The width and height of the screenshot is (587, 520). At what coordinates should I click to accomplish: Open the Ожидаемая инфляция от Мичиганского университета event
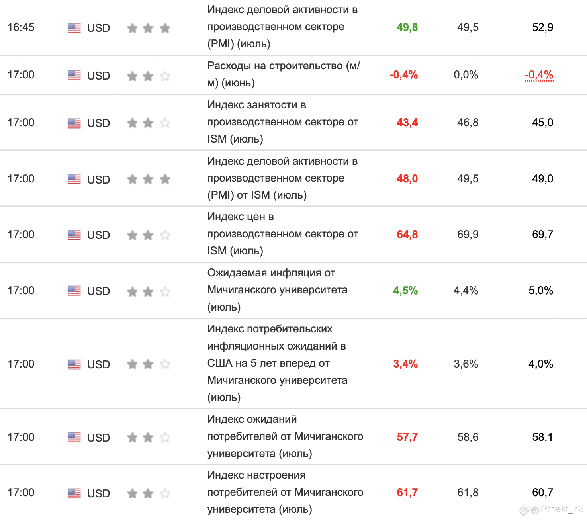pos(277,290)
